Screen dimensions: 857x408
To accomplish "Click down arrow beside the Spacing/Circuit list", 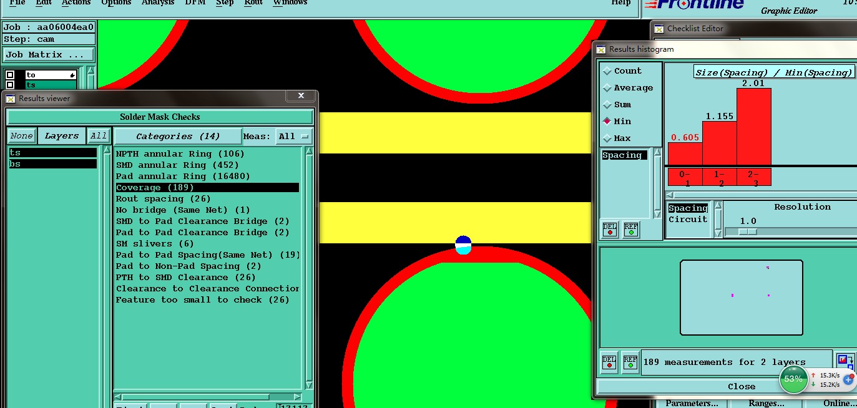I will tap(718, 233).
